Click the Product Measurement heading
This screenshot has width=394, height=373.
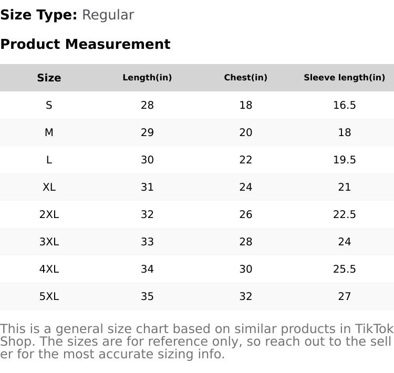pyautogui.click(x=85, y=44)
